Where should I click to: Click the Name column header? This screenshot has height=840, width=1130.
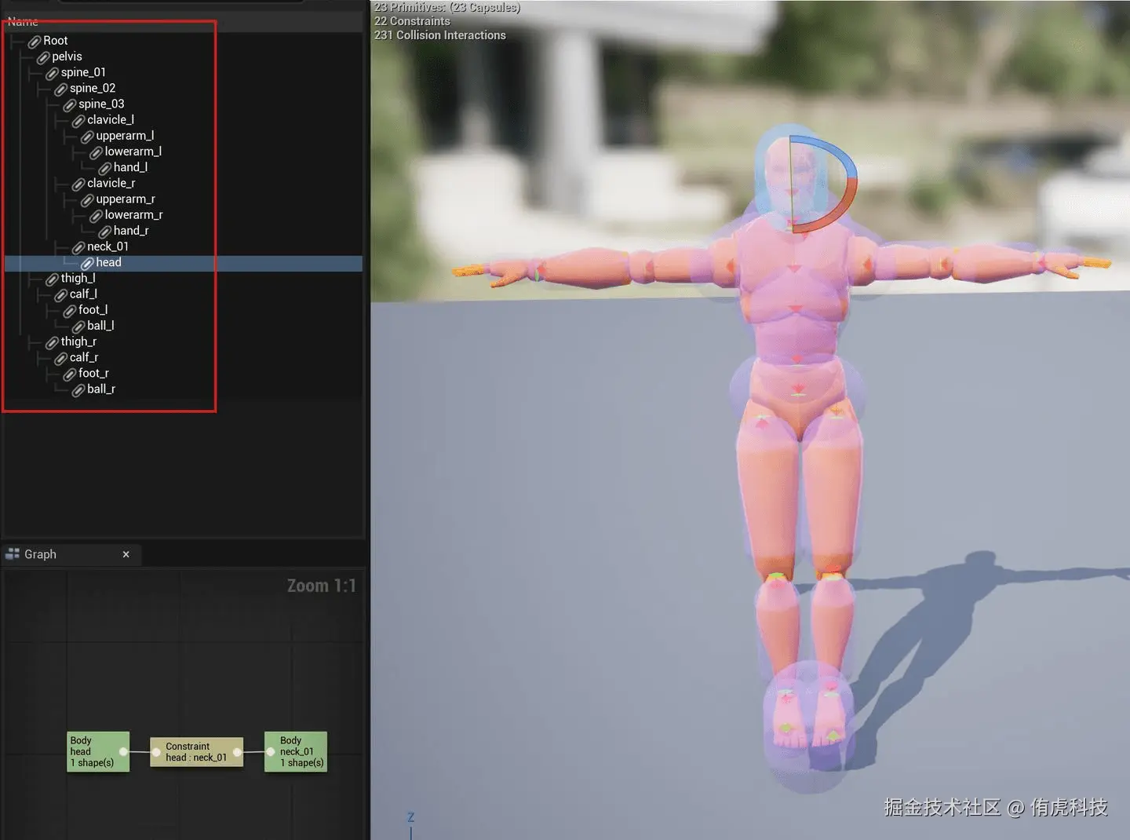(23, 22)
